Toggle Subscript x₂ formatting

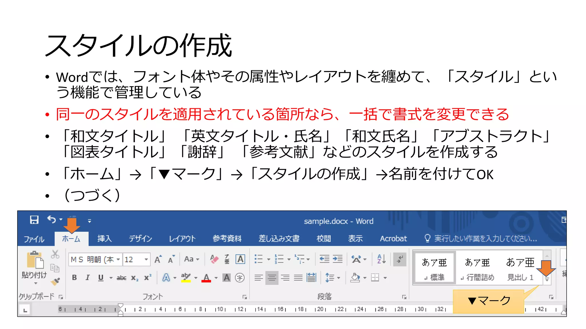pos(135,278)
